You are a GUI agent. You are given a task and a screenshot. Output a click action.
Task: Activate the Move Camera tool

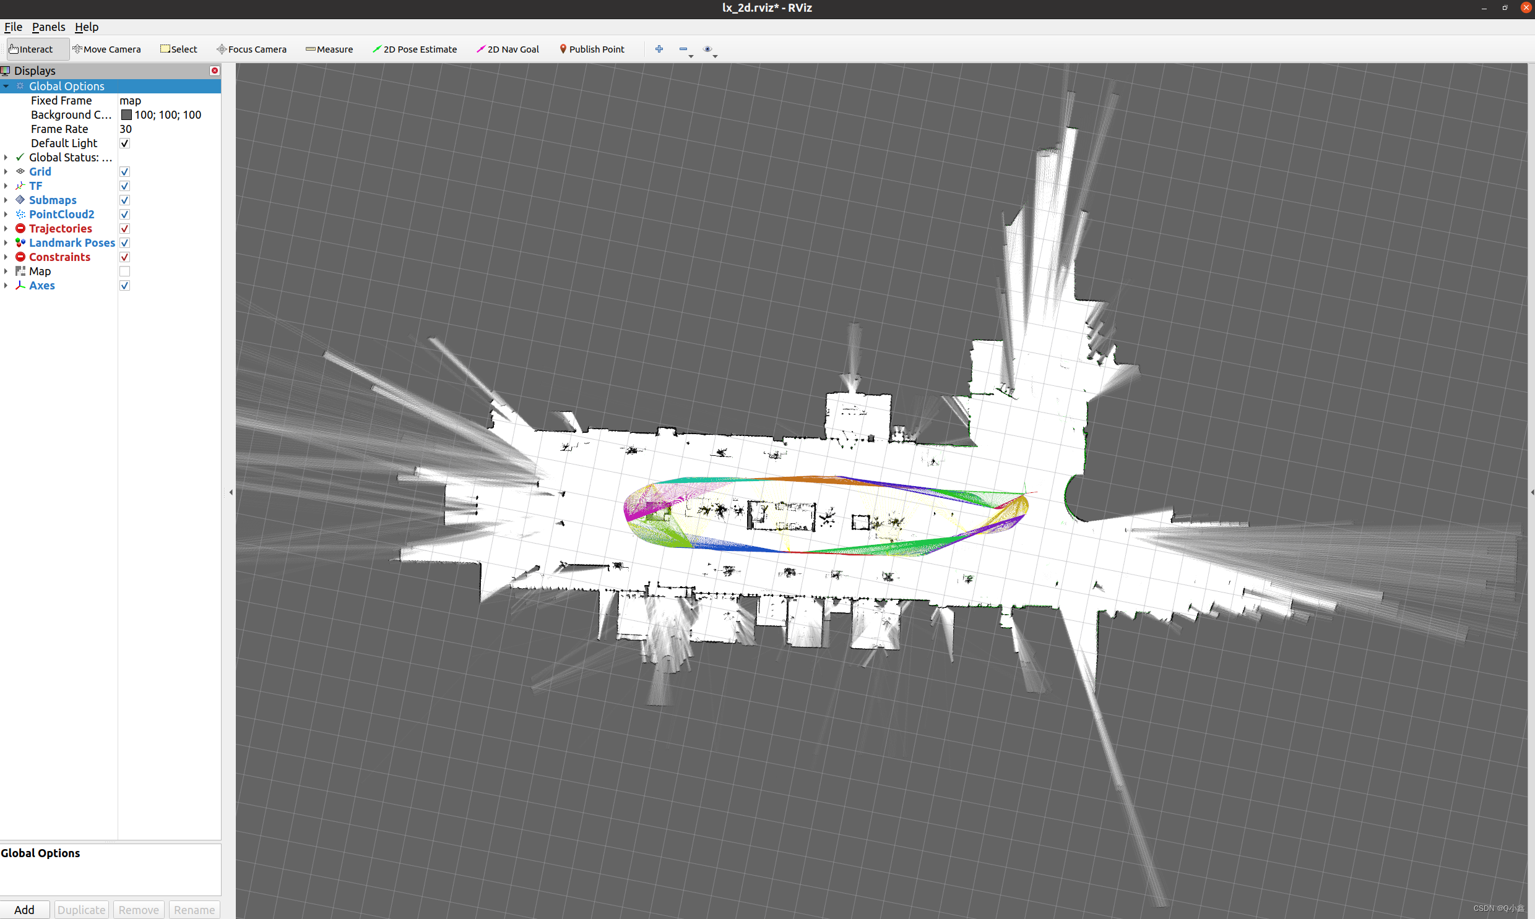click(x=106, y=49)
